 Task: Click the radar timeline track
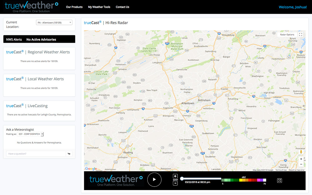point(201,178)
